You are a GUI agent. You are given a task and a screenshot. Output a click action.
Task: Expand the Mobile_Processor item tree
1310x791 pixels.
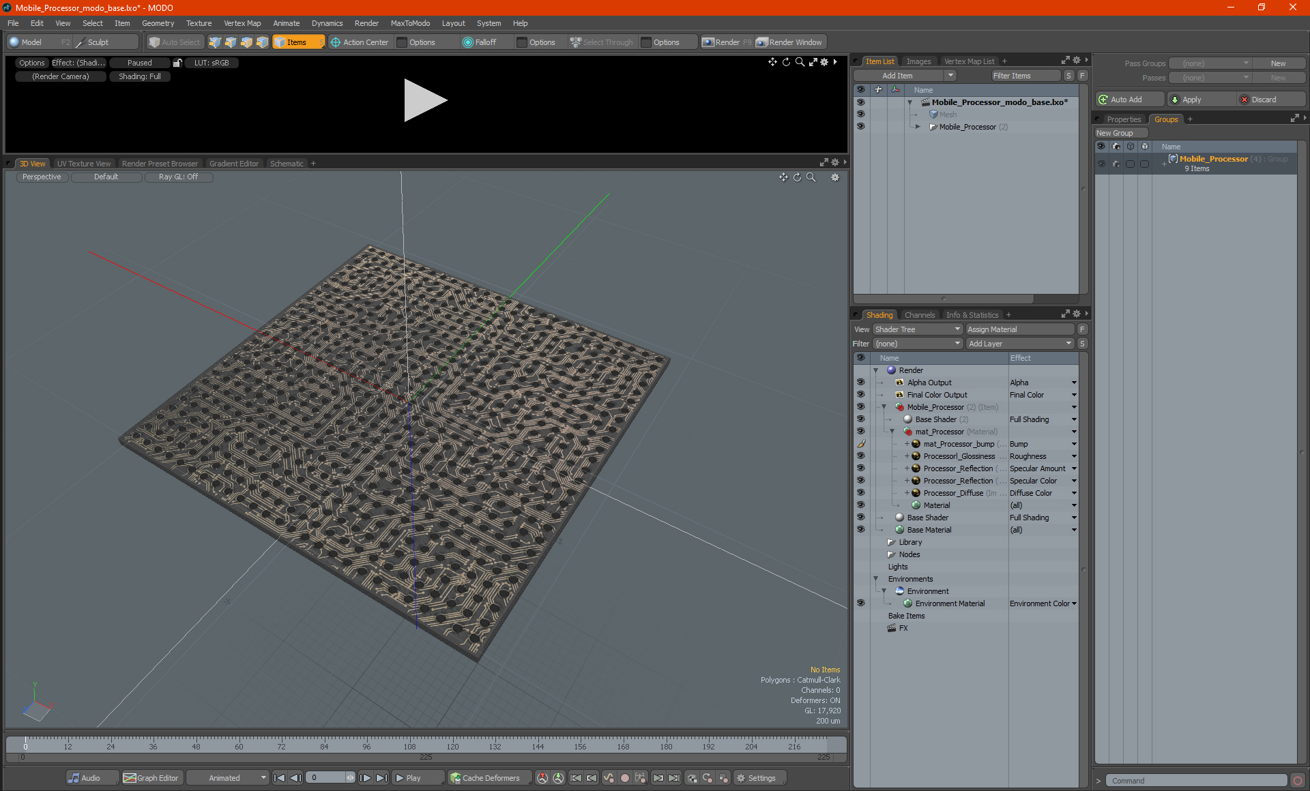[x=918, y=127]
